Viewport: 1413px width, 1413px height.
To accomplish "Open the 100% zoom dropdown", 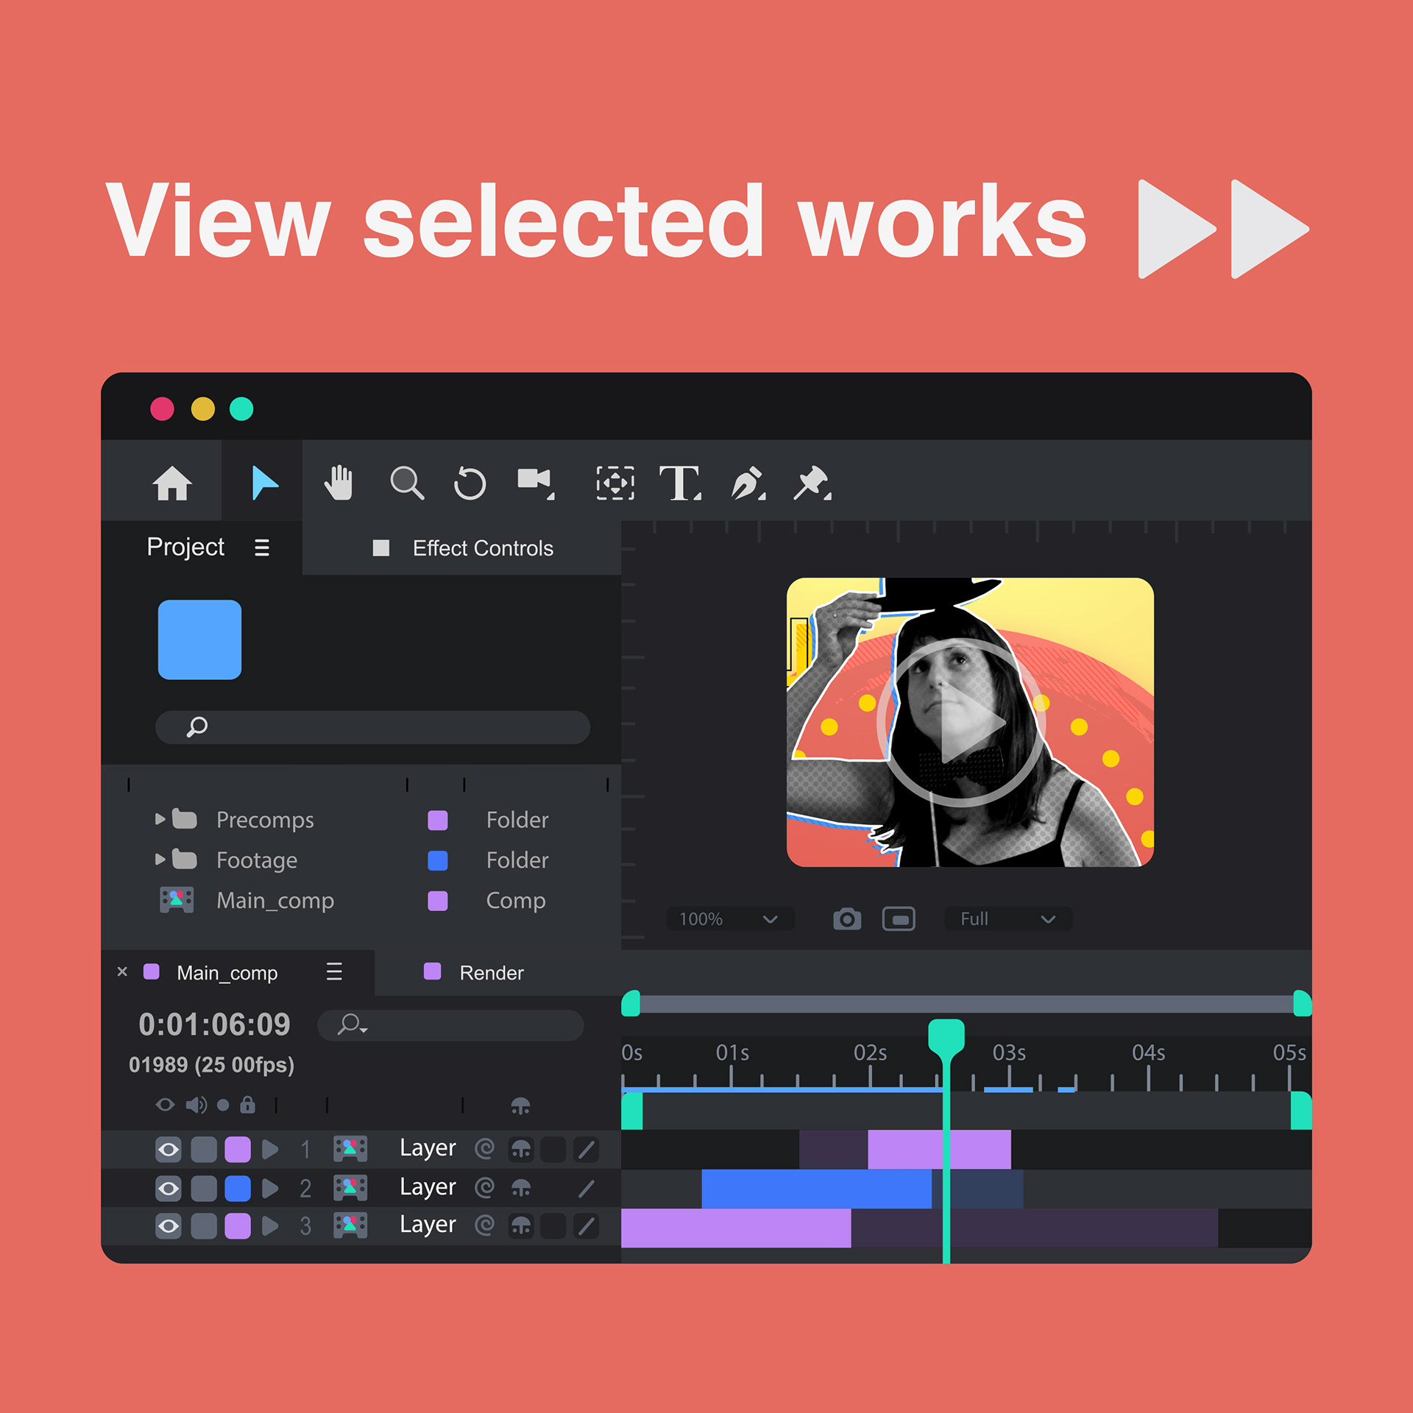I will pos(729,919).
